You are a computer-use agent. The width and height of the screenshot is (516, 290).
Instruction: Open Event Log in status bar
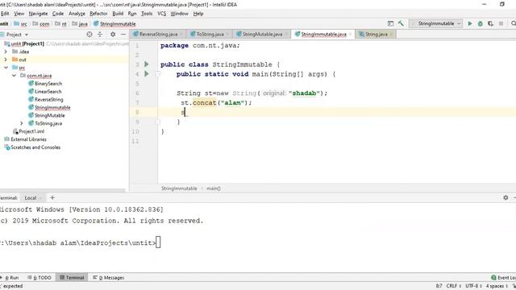pos(503,277)
